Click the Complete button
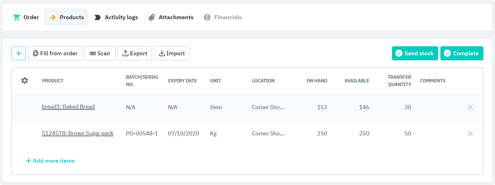 462,53
